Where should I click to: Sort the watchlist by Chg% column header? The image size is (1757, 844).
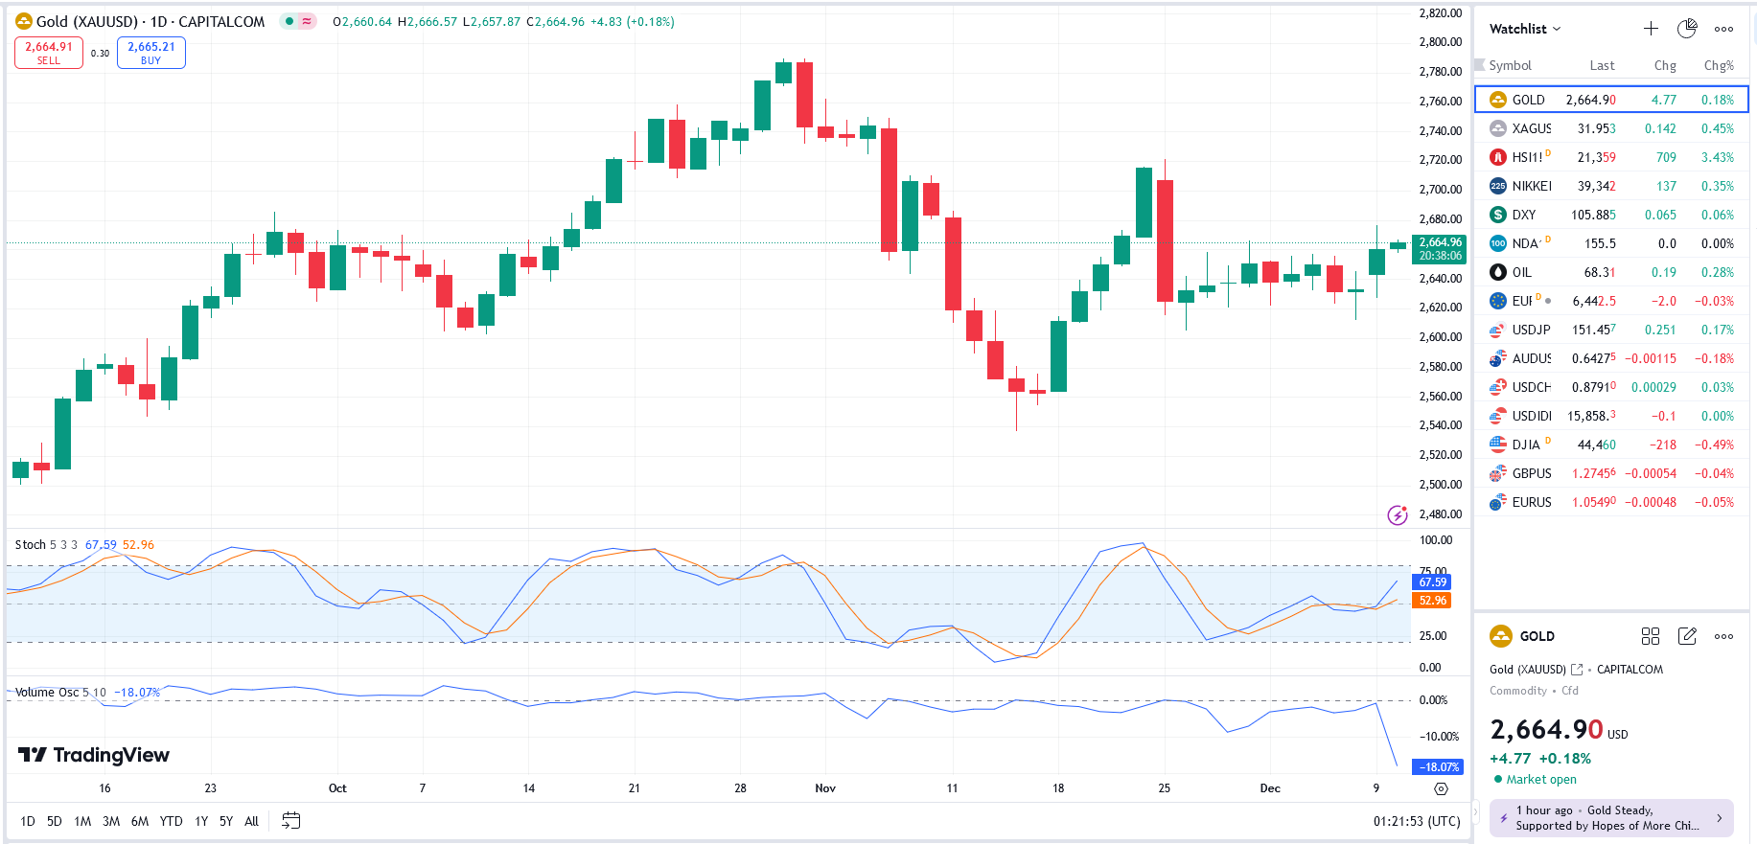coord(1718,65)
